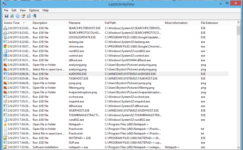
Task: Click the vertical scrollbar thumb
Action: 238,31
